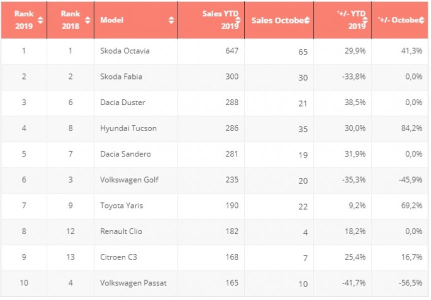Click the Model column sort arrows
The height and width of the screenshot is (300, 431).
click(x=171, y=20)
